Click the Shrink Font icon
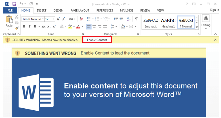221x118 pixels. pyautogui.click(x=64, y=19)
